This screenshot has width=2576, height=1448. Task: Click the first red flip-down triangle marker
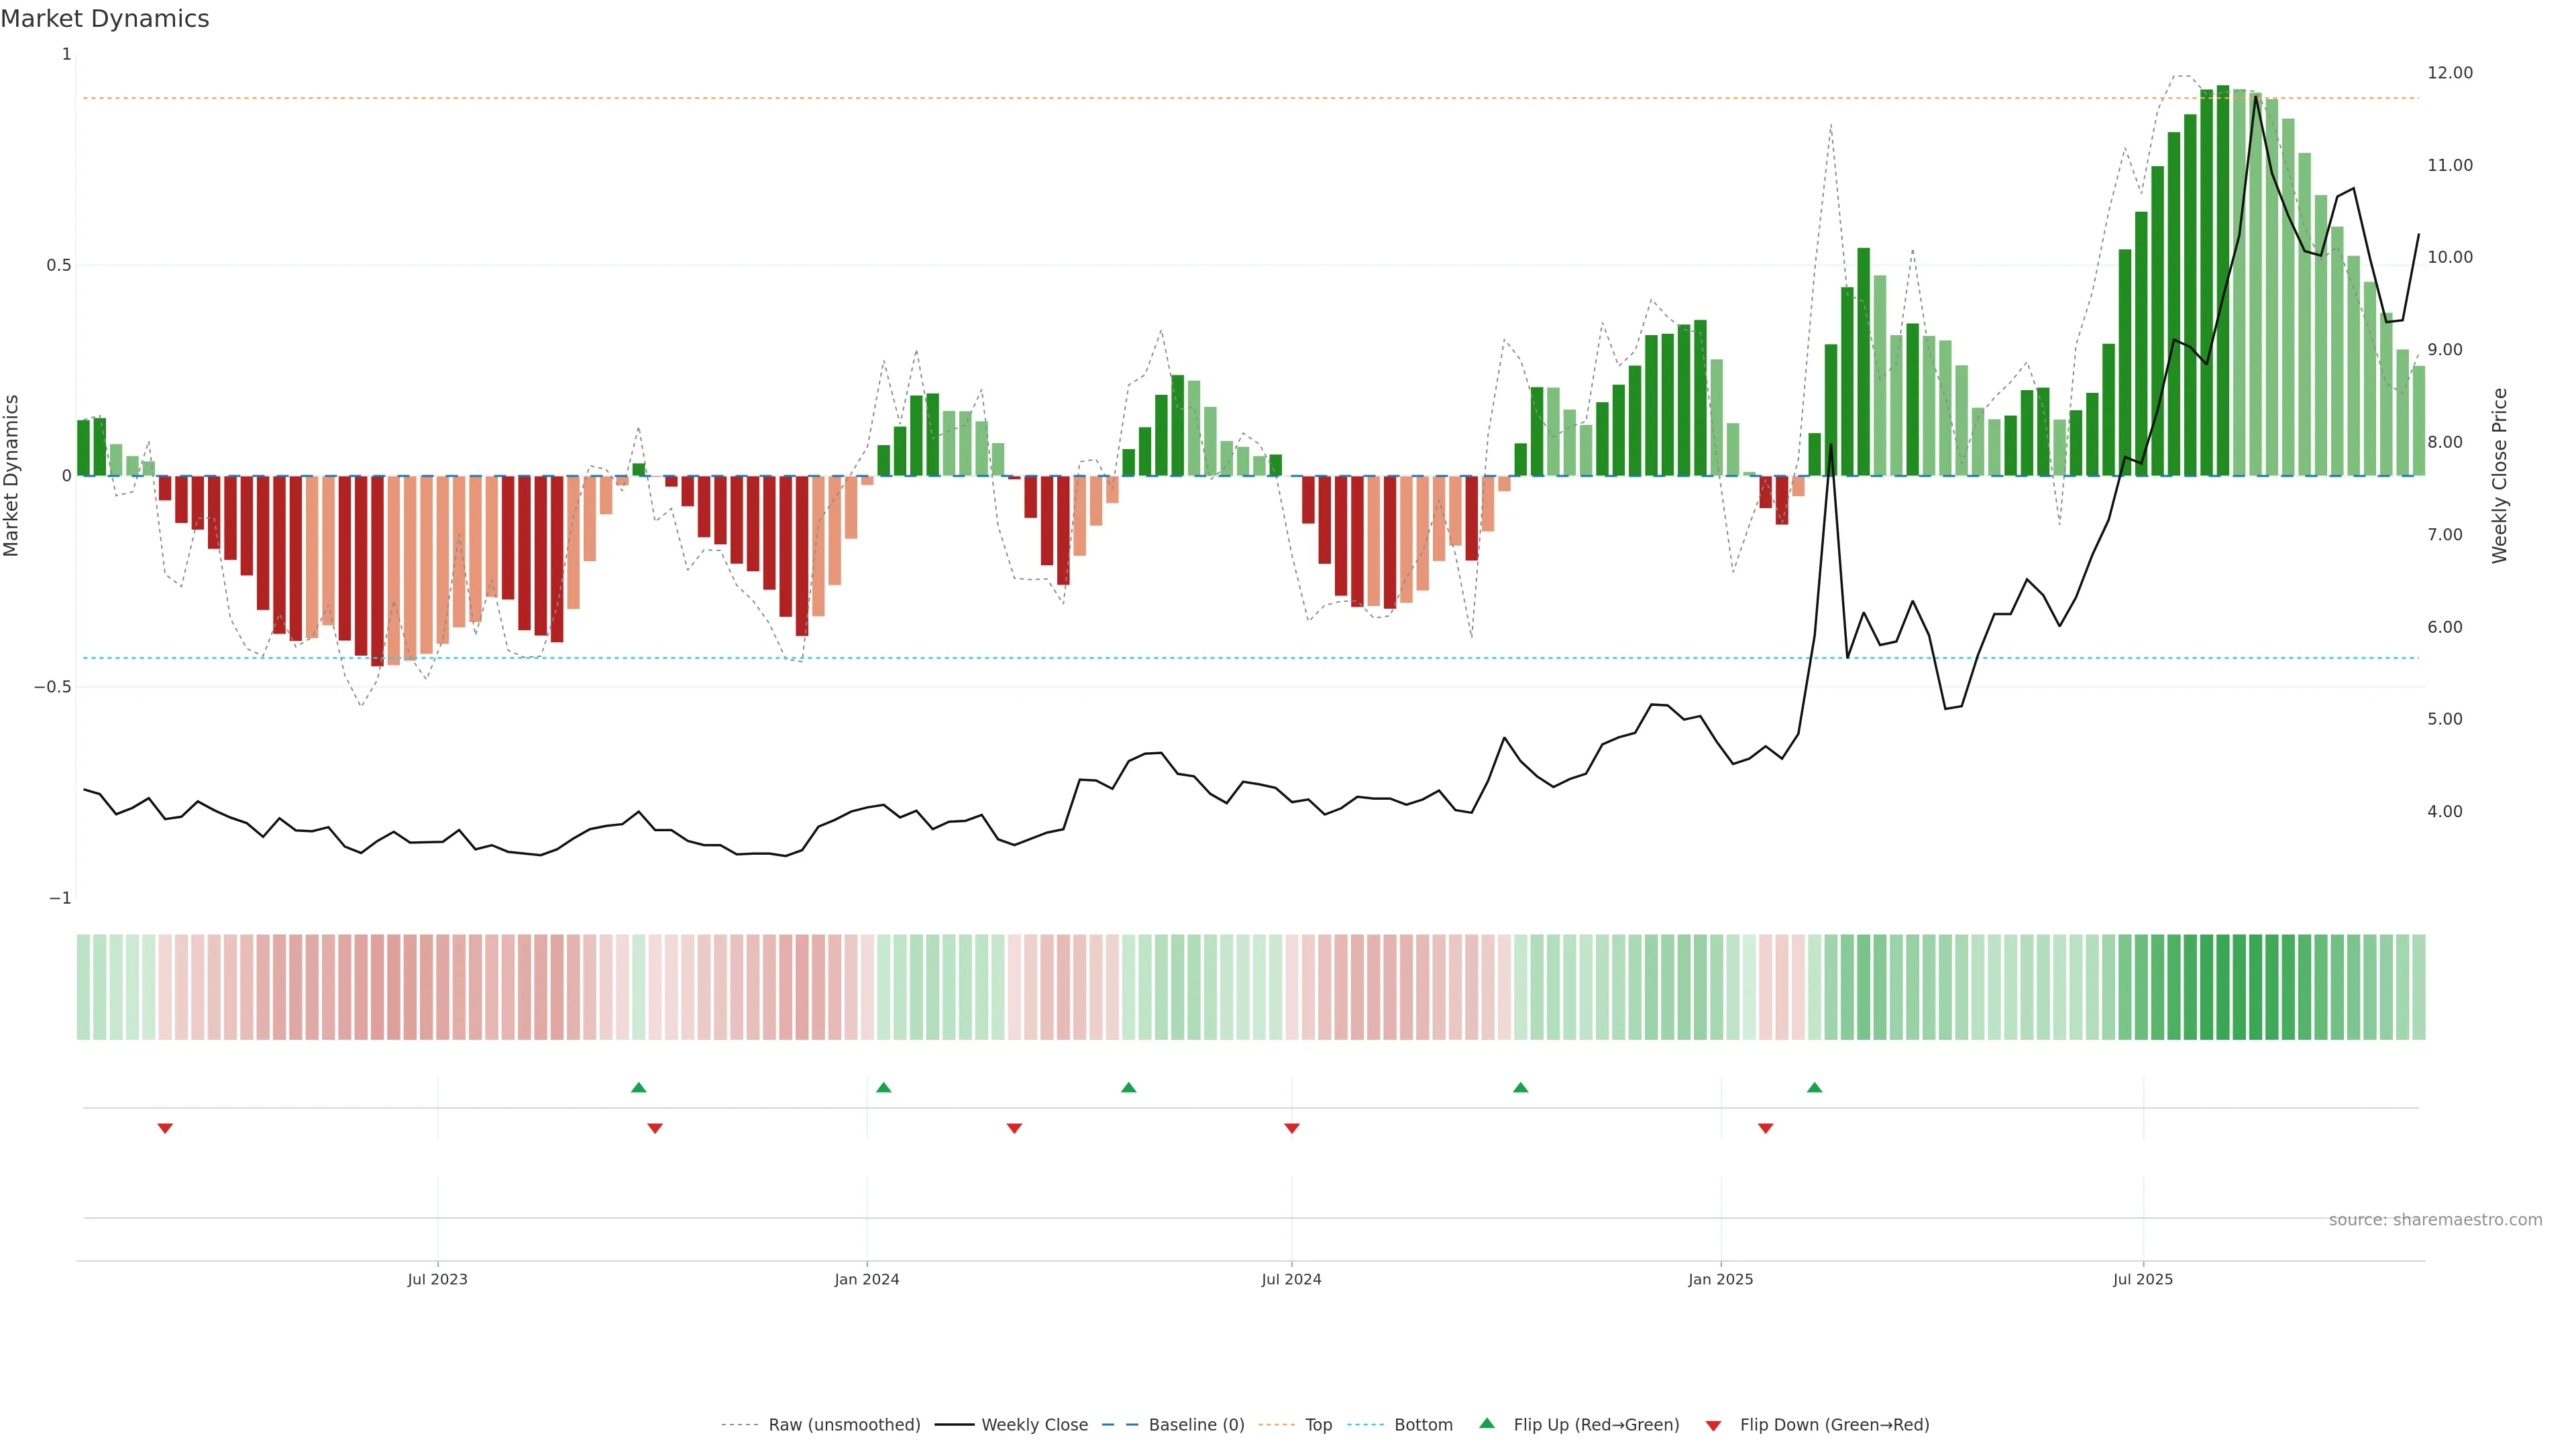pos(165,1128)
